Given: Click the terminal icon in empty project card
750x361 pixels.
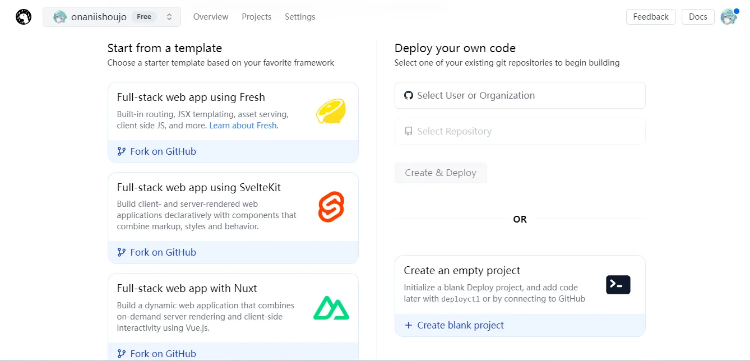Looking at the screenshot, I should coord(618,285).
